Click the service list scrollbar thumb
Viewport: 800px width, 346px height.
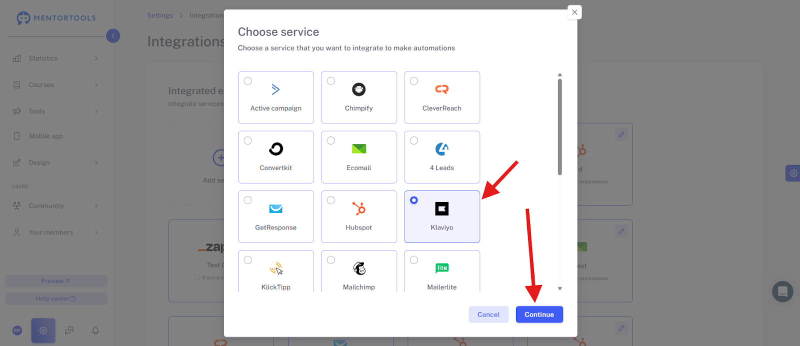point(560,127)
